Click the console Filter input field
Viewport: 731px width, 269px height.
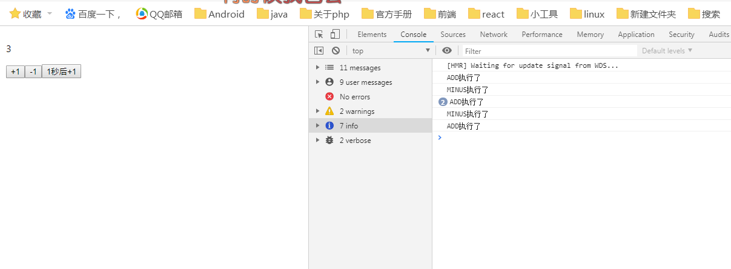click(549, 51)
